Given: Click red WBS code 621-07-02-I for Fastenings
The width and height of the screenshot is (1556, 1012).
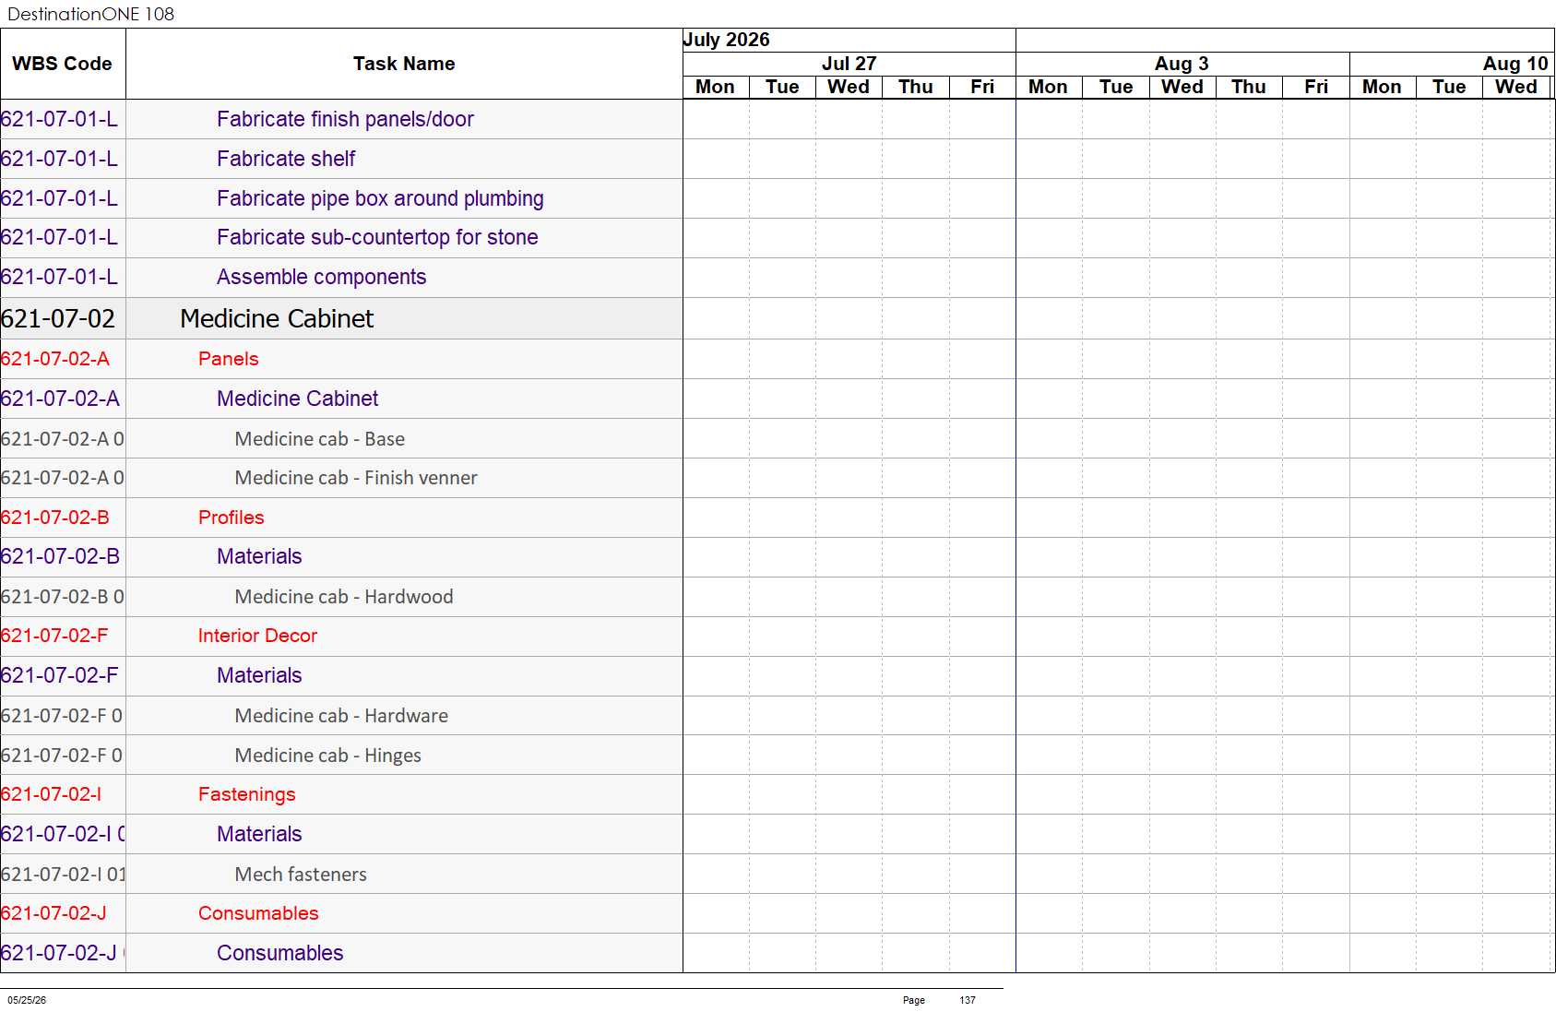Looking at the screenshot, I should (52, 794).
